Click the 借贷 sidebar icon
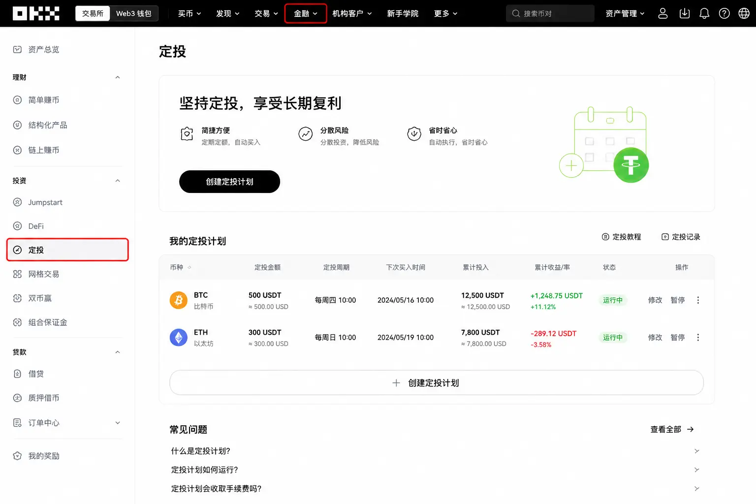756x504 pixels. pyautogui.click(x=17, y=374)
